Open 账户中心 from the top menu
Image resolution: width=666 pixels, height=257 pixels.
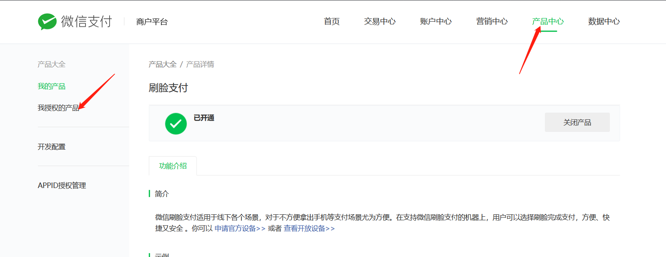[436, 21]
